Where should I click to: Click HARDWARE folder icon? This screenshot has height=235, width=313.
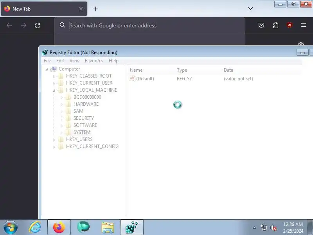(68, 104)
